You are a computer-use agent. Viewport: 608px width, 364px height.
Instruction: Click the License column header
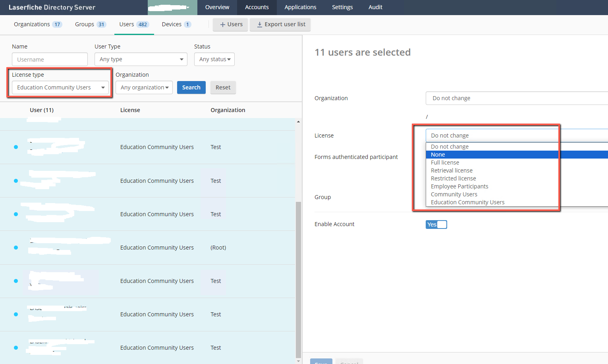pos(130,110)
